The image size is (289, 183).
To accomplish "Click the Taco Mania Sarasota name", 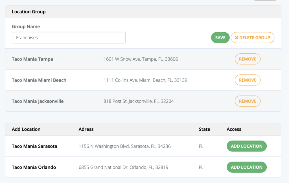I will pyautogui.click(x=34, y=146).
